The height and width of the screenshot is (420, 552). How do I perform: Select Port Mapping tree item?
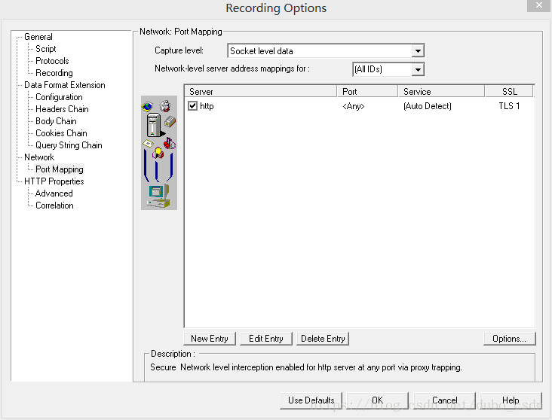60,169
